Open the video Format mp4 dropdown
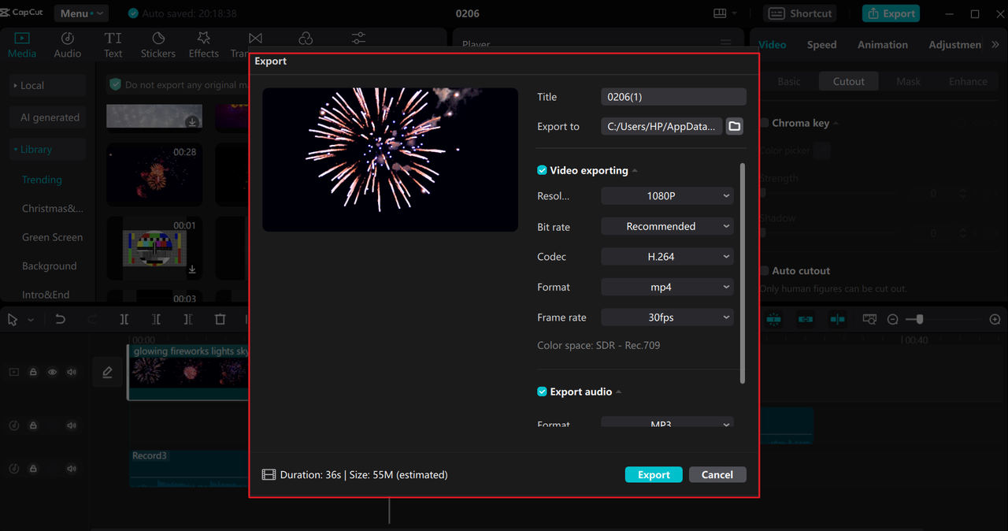1008x531 pixels. pos(667,287)
